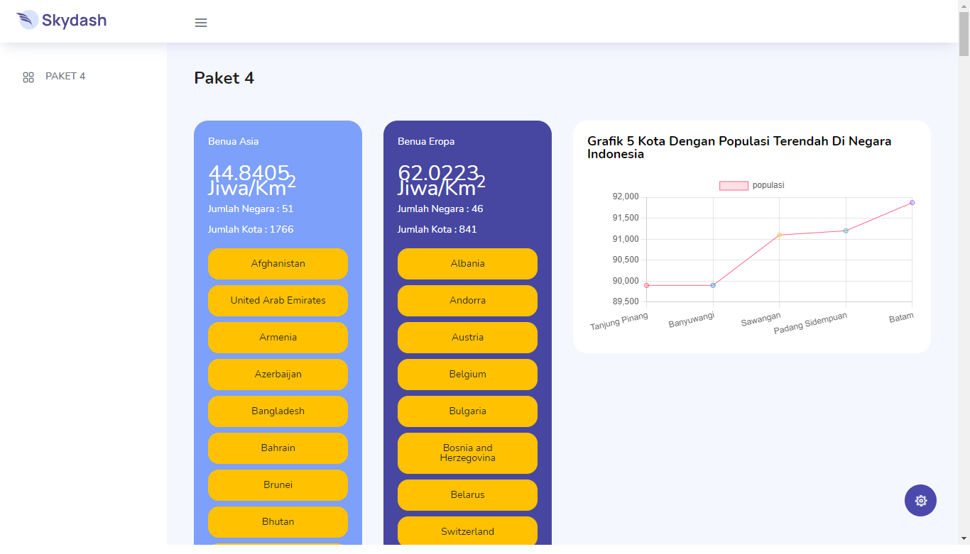Viewport: 970px width, 554px height.
Task: Click the Albania button
Action: (467, 264)
